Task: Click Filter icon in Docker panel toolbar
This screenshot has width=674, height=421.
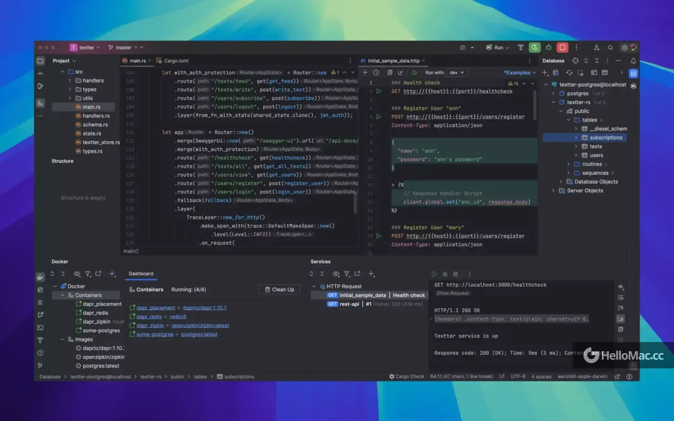Action: (x=88, y=274)
